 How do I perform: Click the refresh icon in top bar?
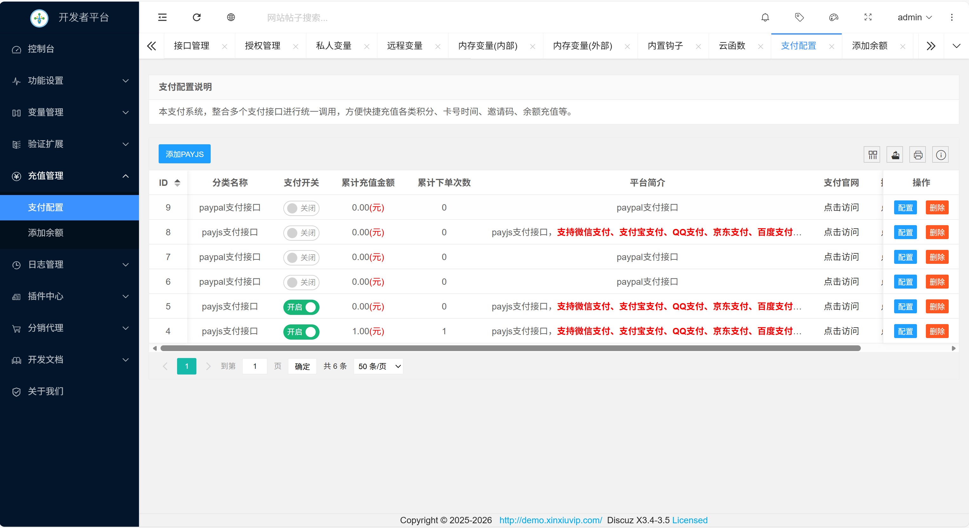pyautogui.click(x=196, y=17)
